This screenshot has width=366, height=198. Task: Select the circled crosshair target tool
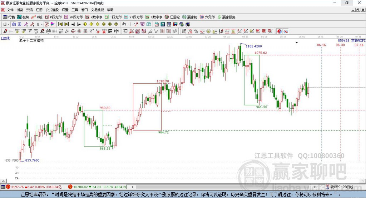point(73,31)
